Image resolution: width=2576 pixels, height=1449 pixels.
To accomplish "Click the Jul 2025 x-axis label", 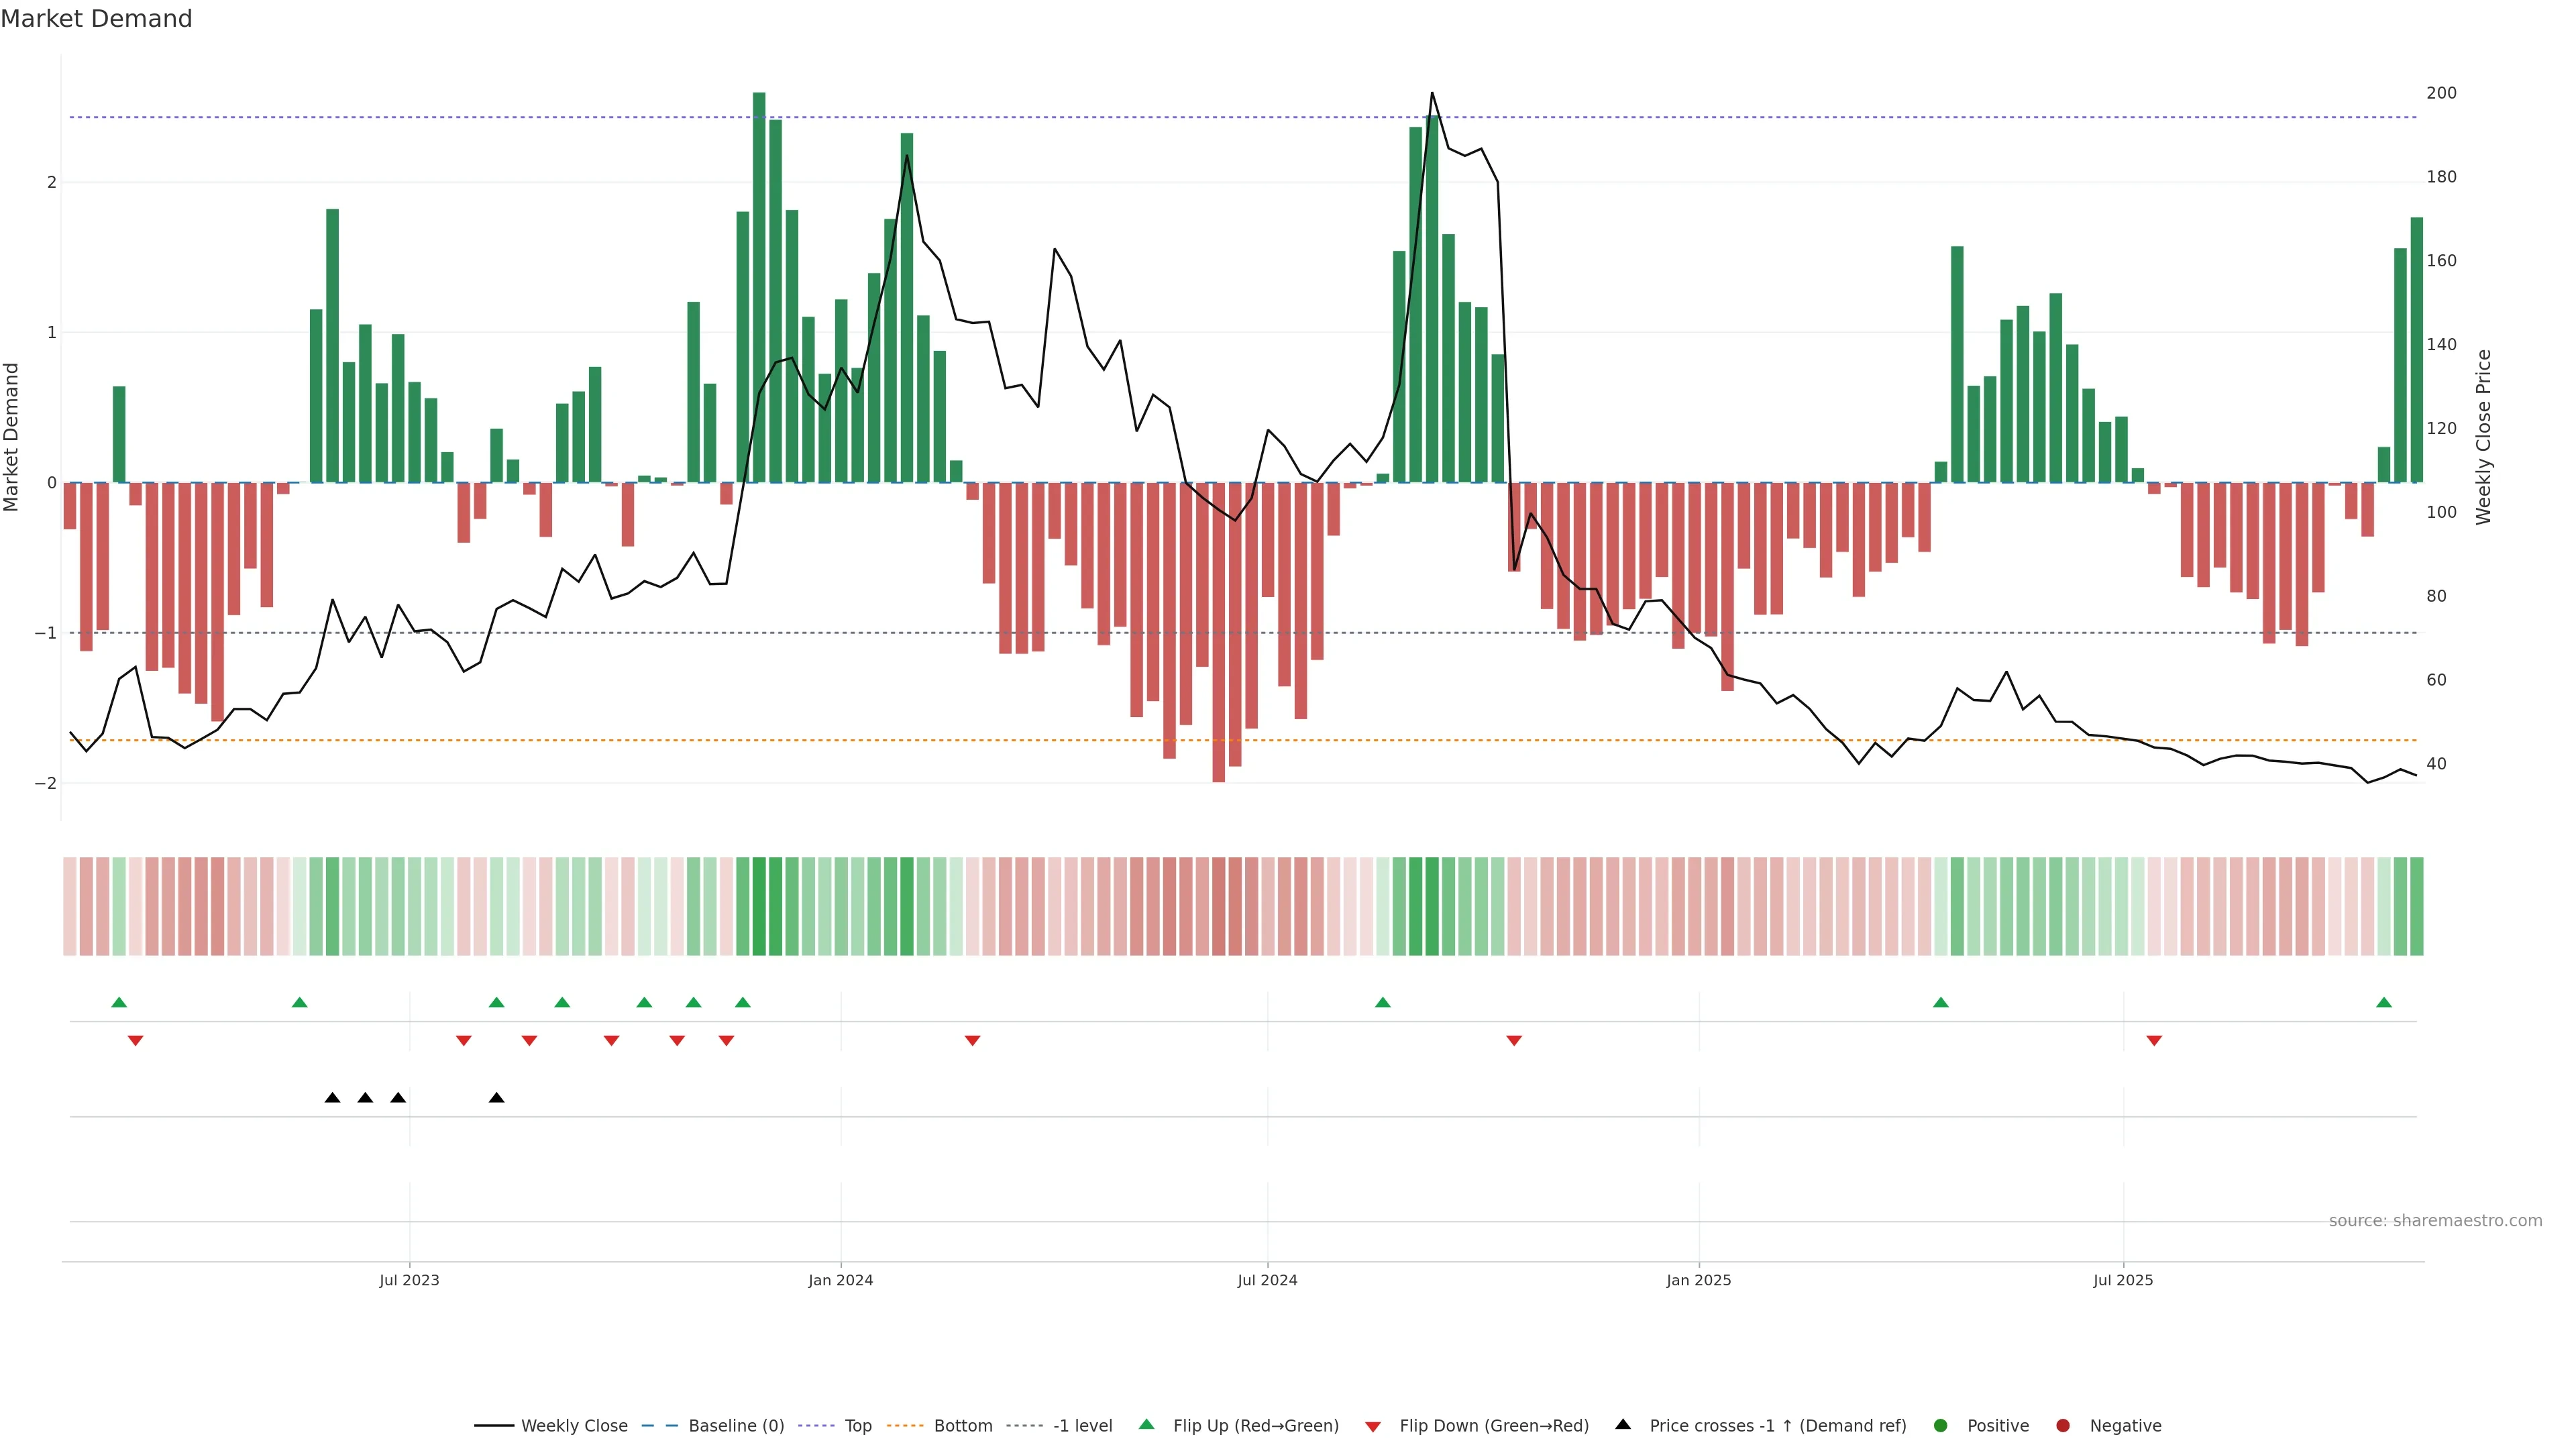I will [2123, 1280].
